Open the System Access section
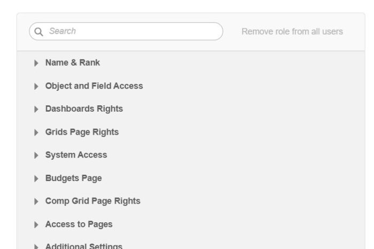374x249 pixels. [x=76, y=155]
